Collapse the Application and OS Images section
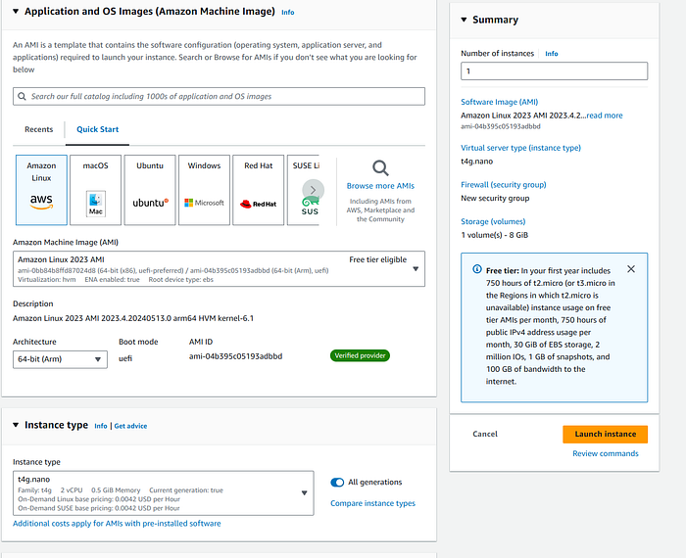 [16, 12]
